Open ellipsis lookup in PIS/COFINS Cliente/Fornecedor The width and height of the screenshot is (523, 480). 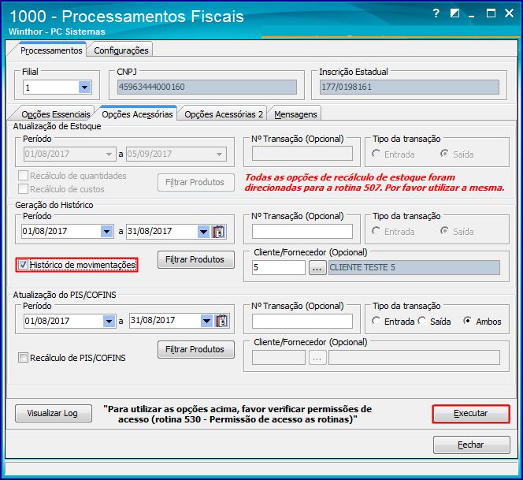click(317, 358)
